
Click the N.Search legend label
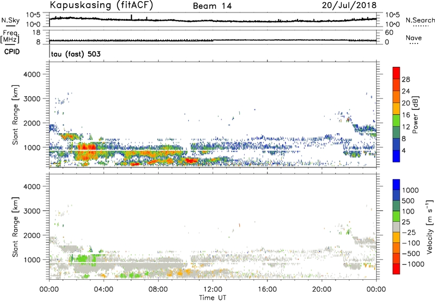point(420,20)
